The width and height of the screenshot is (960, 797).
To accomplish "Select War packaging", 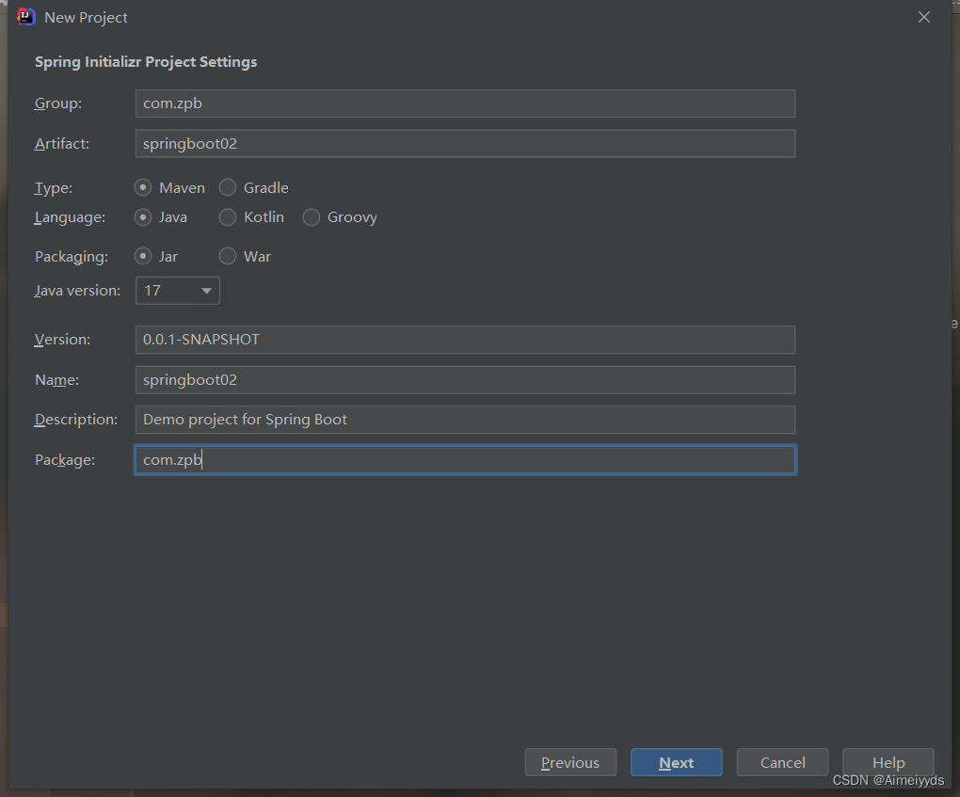I will pos(227,256).
